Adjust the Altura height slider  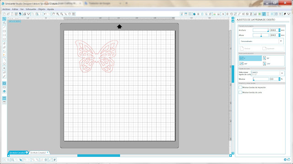[260, 35]
